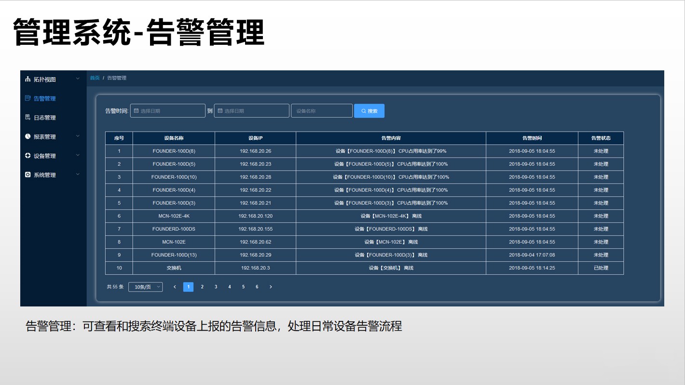
Task: Go to the 首页 breadcrumb link
Action: tap(95, 78)
